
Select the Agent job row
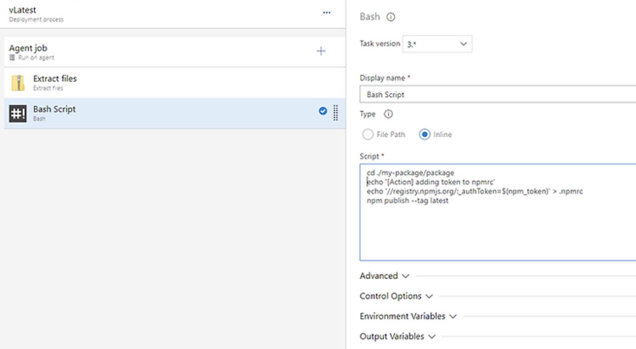coord(174,52)
